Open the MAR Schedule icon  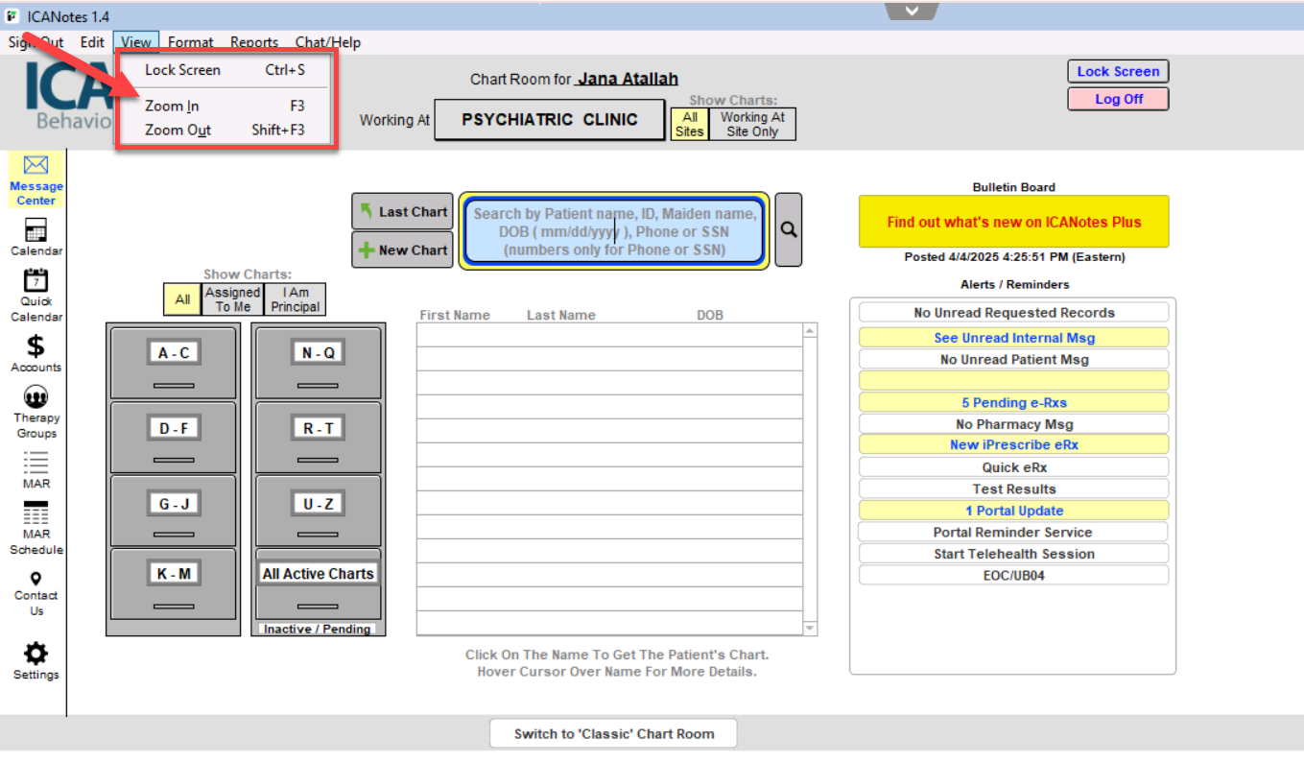pyautogui.click(x=36, y=513)
